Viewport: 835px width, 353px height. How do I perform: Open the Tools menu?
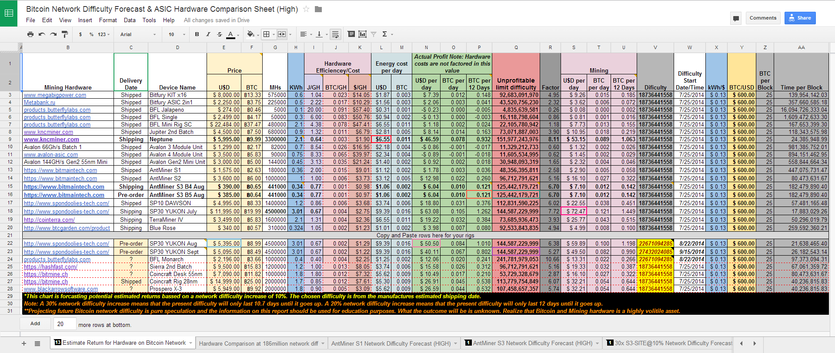[149, 20]
